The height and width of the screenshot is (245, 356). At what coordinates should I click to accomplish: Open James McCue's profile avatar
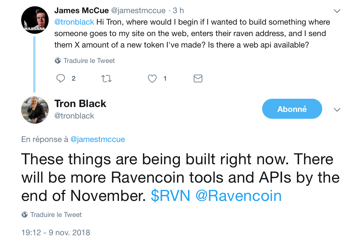[35, 20]
